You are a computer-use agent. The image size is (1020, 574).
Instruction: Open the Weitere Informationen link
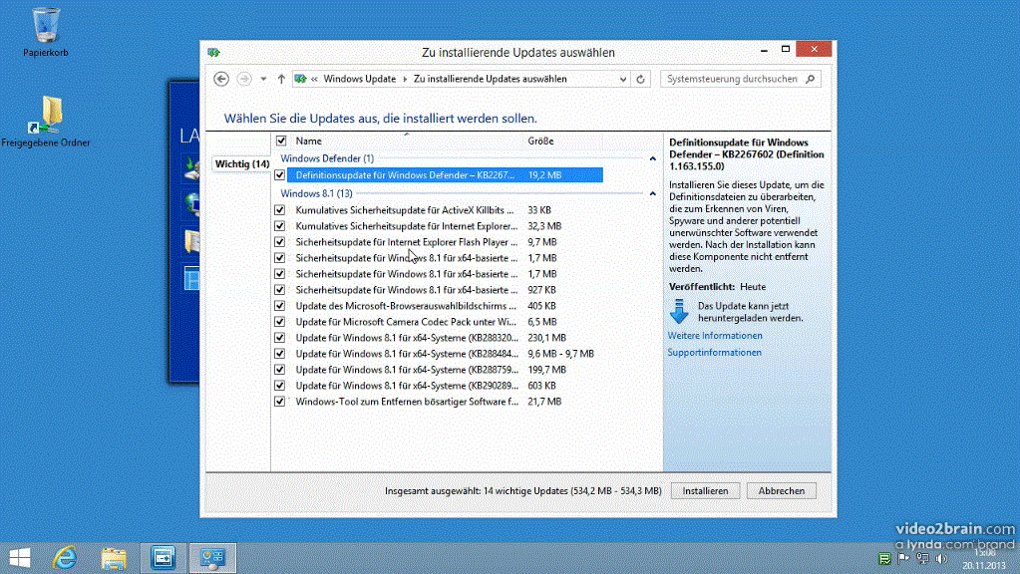(715, 336)
